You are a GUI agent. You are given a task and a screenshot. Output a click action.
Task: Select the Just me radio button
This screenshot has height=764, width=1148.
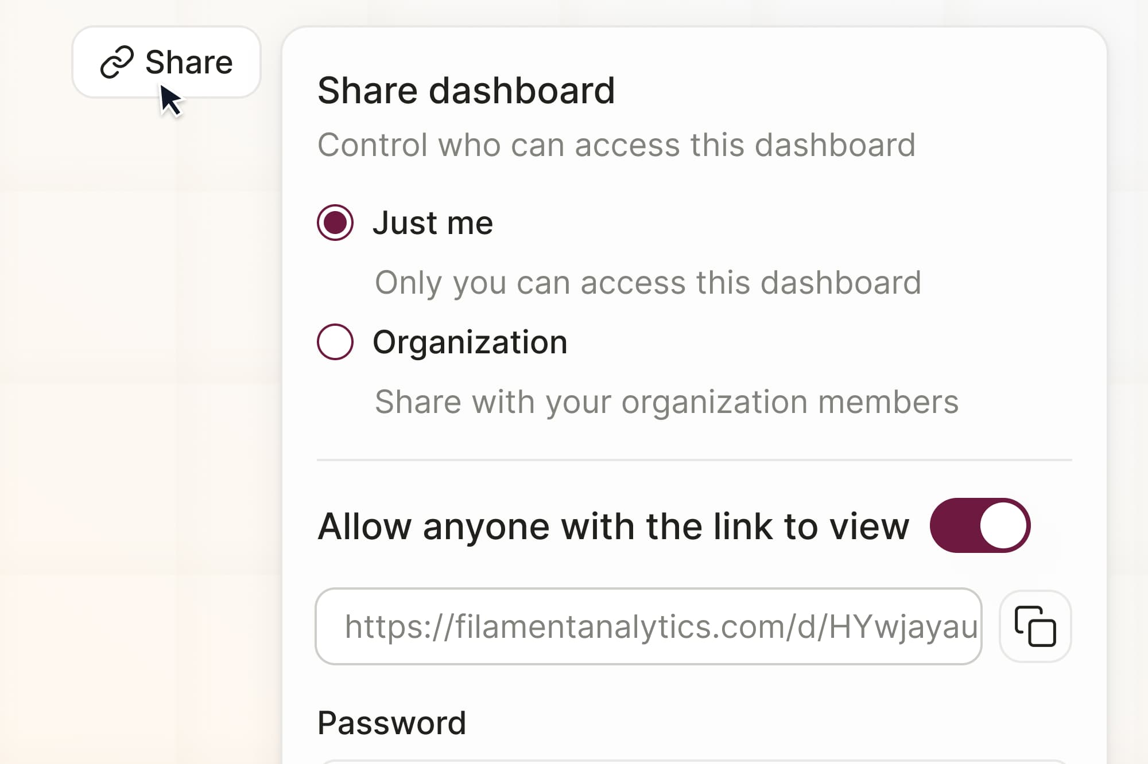point(336,224)
